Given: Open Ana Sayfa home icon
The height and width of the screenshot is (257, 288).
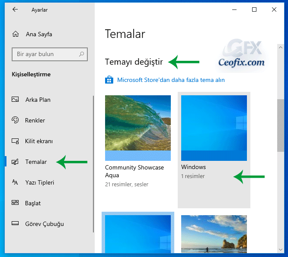Looking at the screenshot, I should [x=16, y=34].
